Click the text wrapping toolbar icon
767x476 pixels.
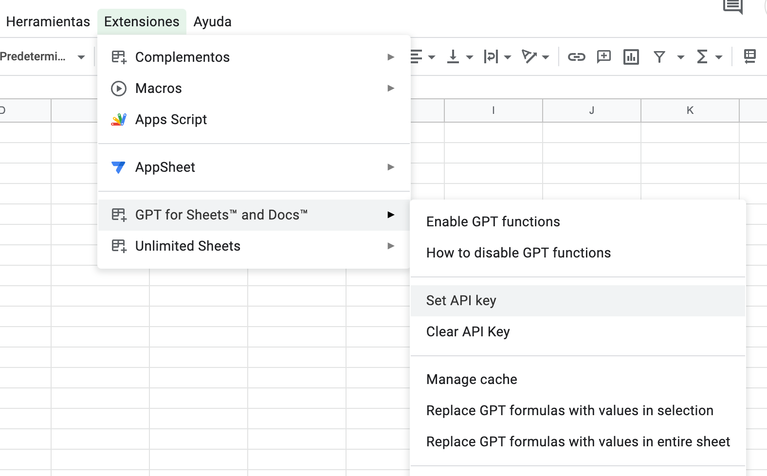[x=491, y=57]
